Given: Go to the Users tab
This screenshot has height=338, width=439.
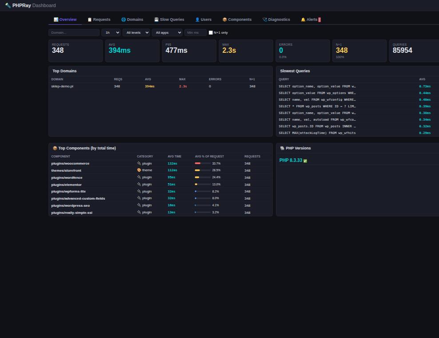Looking at the screenshot, I should 203,20.
